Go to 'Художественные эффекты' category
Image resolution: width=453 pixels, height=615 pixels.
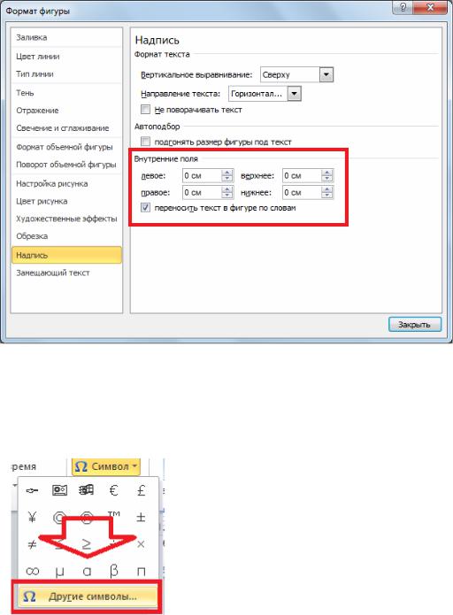[66, 219]
